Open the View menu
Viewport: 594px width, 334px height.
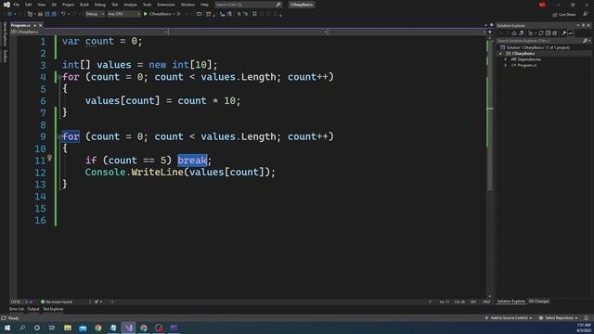click(41, 5)
